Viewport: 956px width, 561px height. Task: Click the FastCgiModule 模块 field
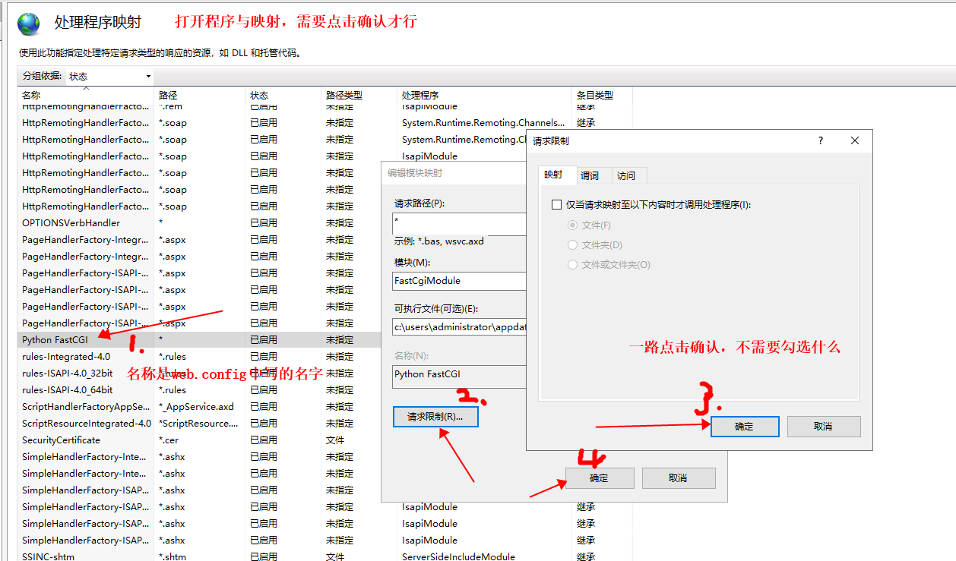point(458,281)
